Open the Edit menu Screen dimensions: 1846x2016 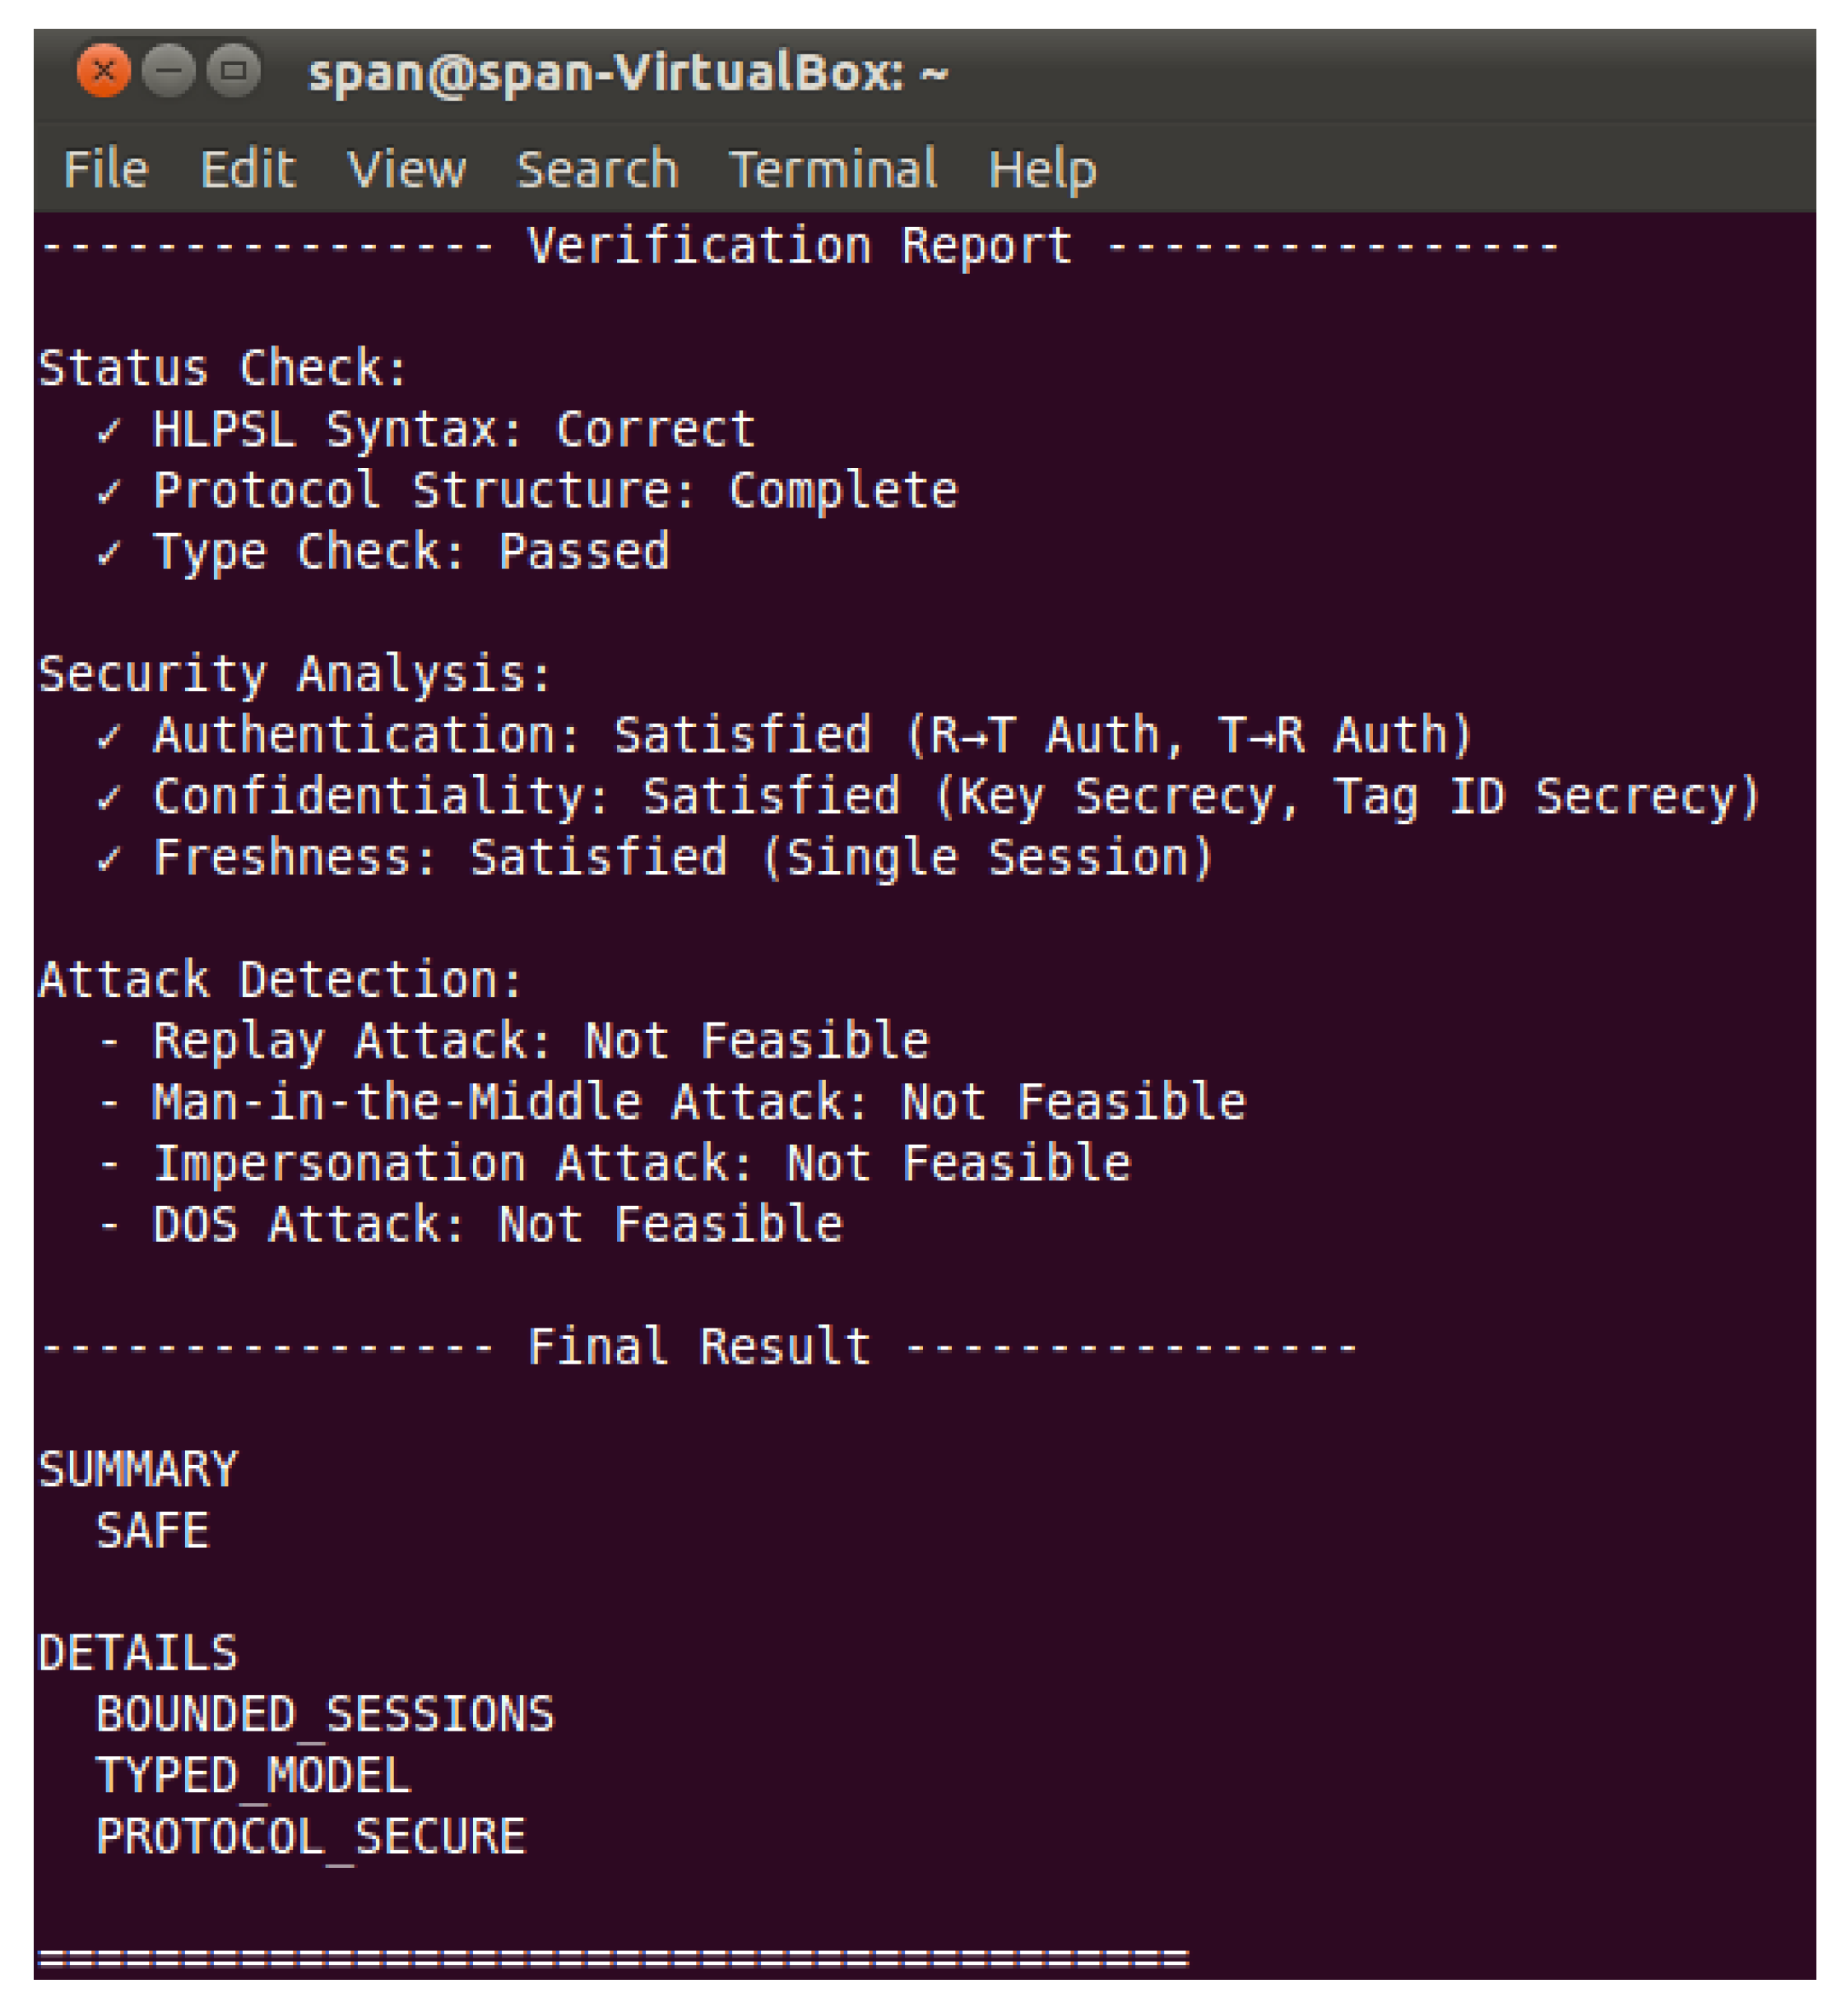[248, 168]
